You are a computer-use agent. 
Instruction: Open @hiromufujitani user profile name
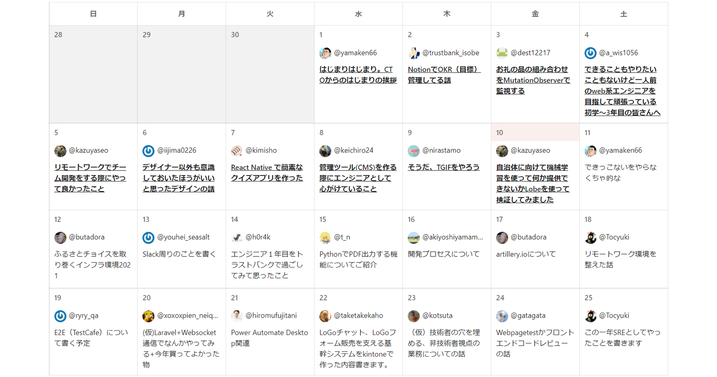[271, 316]
